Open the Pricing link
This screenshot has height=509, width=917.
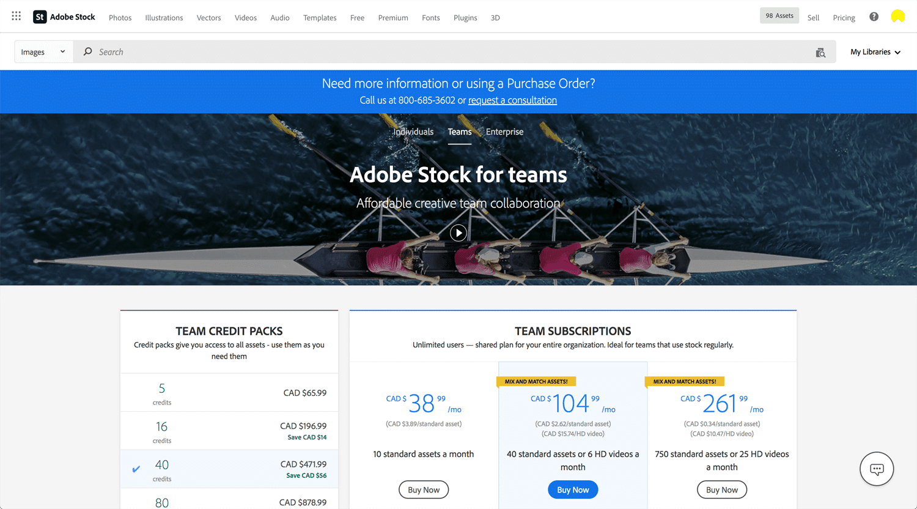click(x=844, y=18)
